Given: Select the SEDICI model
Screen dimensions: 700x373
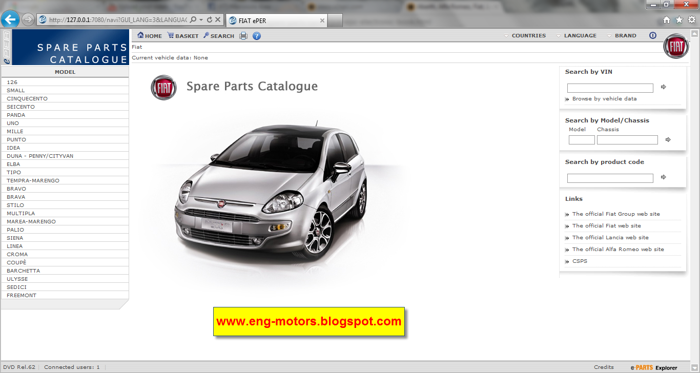Looking at the screenshot, I should coord(65,287).
